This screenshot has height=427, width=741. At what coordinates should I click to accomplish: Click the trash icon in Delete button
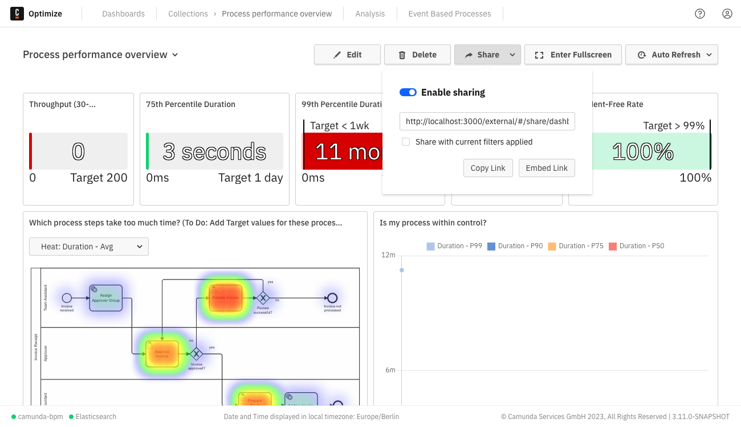pos(402,55)
